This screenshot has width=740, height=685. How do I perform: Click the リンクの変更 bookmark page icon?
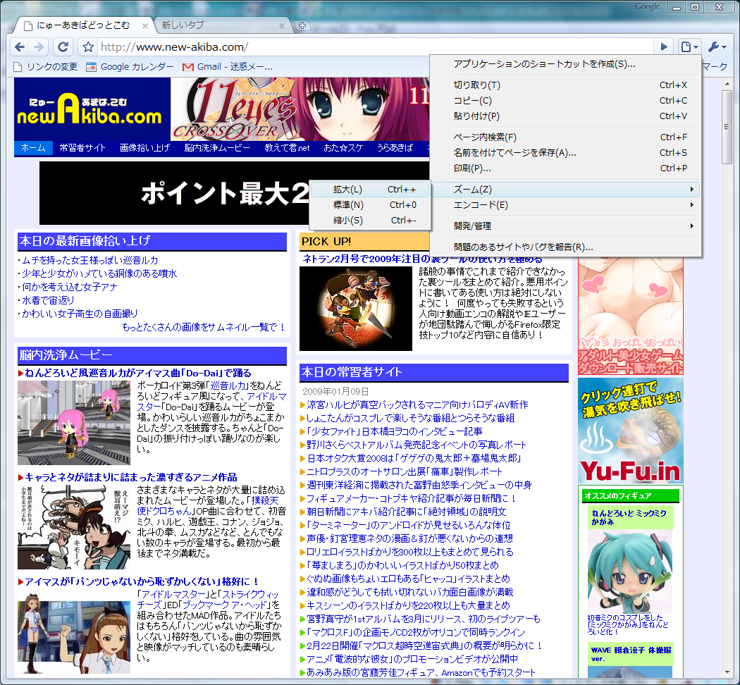point(18,67)
